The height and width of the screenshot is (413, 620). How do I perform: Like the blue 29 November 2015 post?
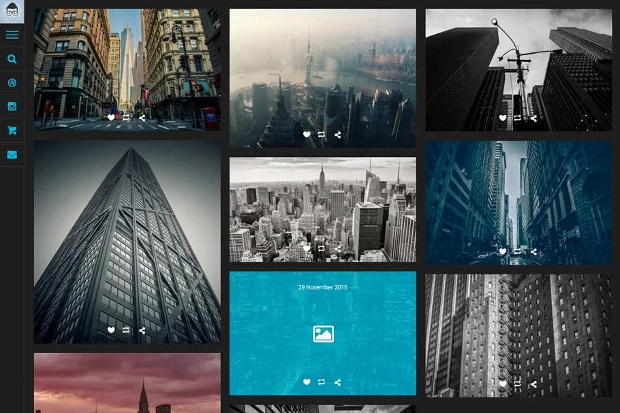(307, 382)
